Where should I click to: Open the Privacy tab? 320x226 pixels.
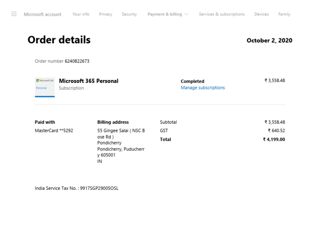105,14
